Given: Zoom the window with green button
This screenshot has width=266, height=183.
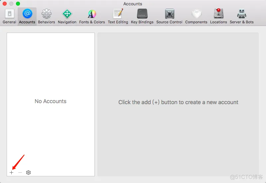Looking at the screenshot, I should [x=18, y=4].
